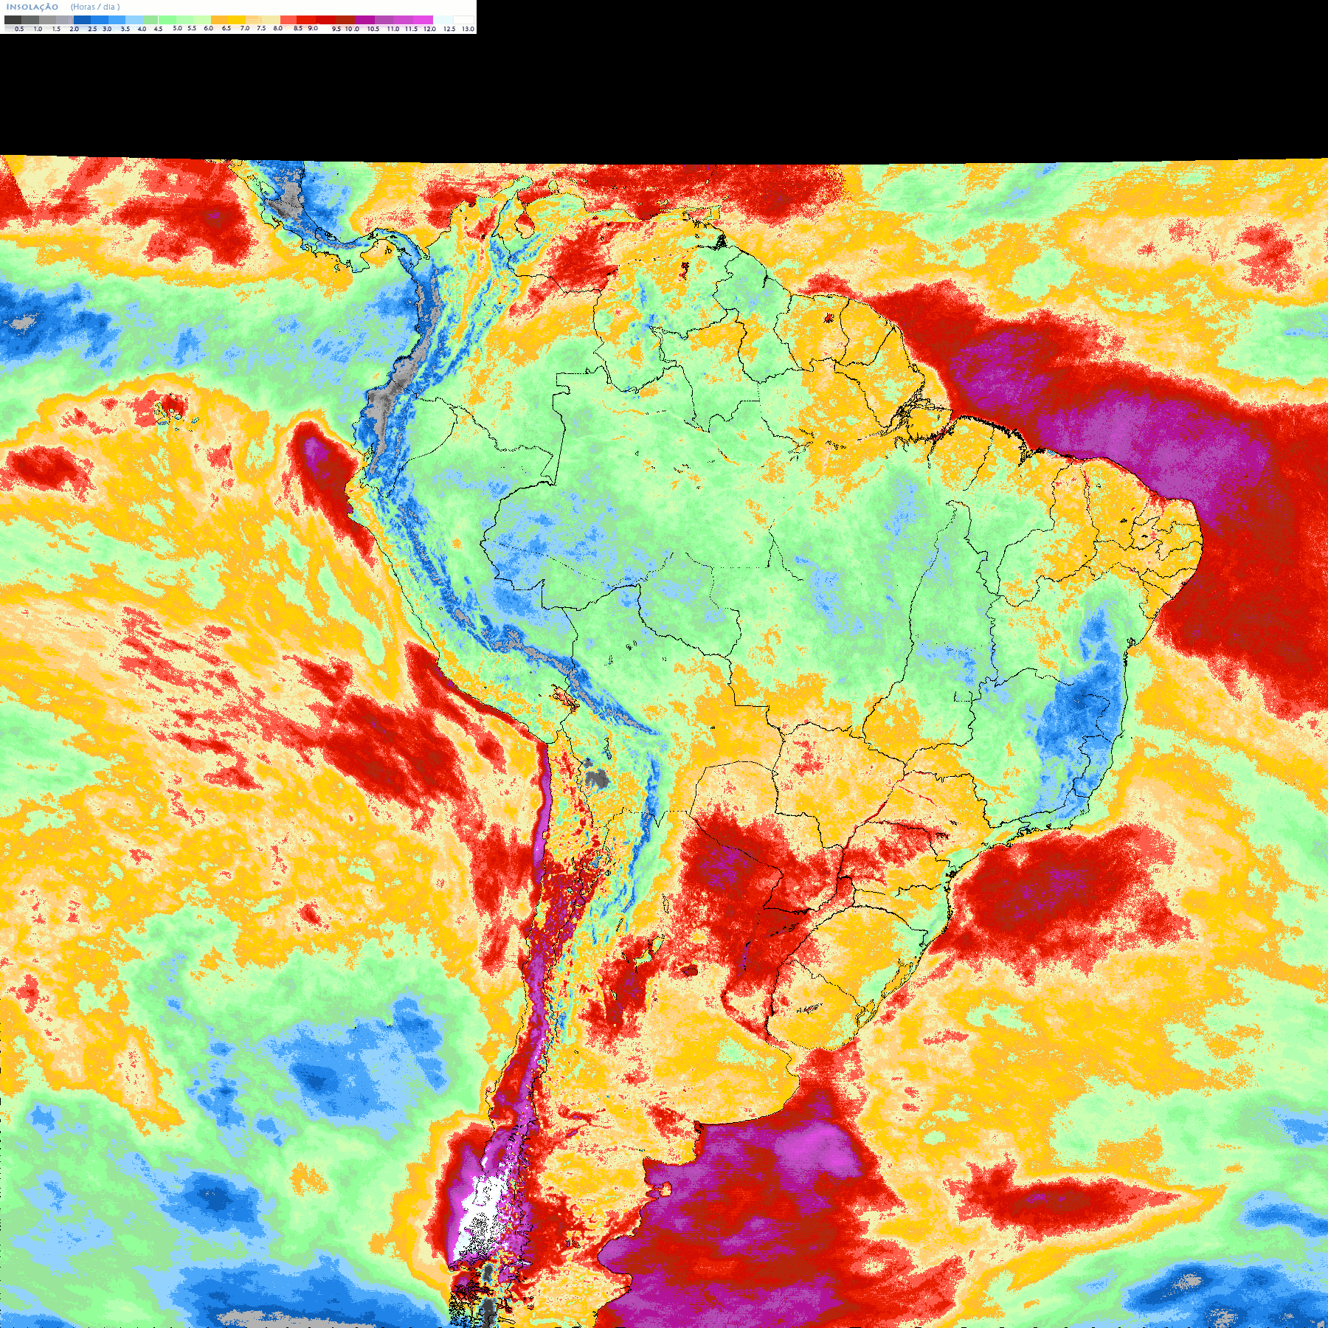This screenshot has width=1328, height=1328.
Task: Click the 6.5 legend value
Action: pos(226,28)
